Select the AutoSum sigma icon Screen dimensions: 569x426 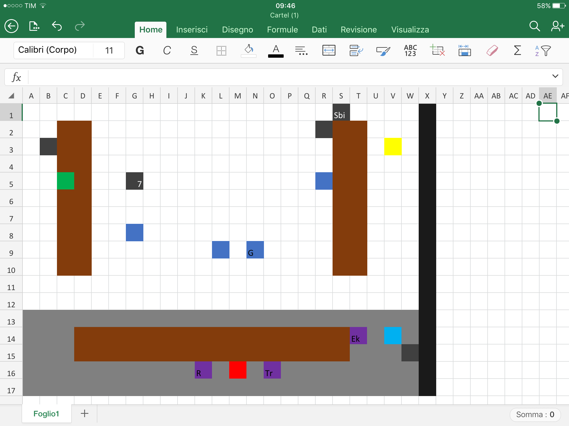tap(517, 50)
